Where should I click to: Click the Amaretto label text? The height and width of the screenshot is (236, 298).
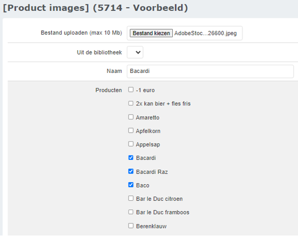point(147,118)
